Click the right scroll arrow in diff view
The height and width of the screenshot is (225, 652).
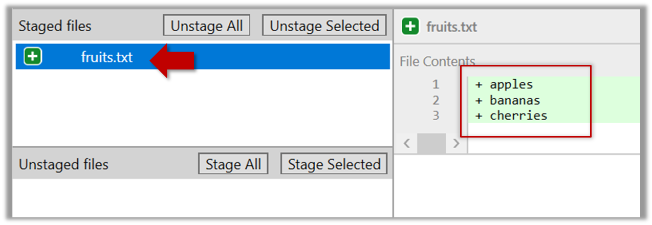[x=457, y=144]
